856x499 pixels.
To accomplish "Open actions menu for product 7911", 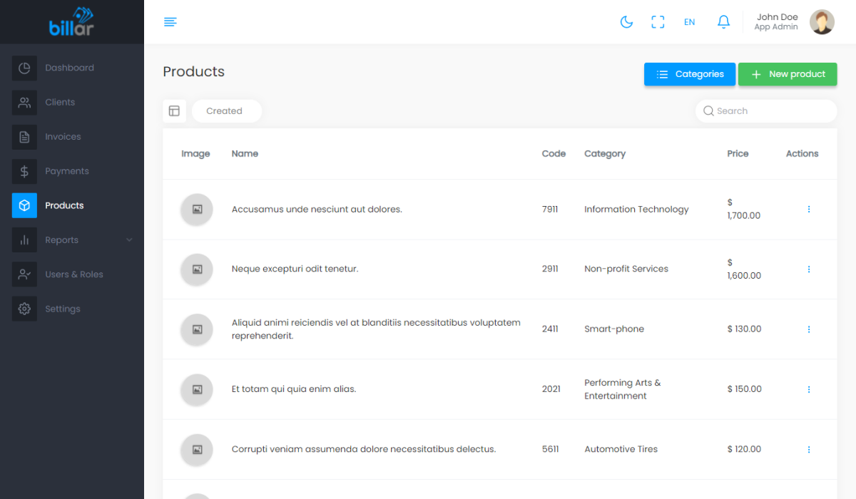I will click(808, 210).
